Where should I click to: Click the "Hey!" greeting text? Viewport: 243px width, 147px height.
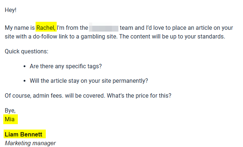[11, 10]
